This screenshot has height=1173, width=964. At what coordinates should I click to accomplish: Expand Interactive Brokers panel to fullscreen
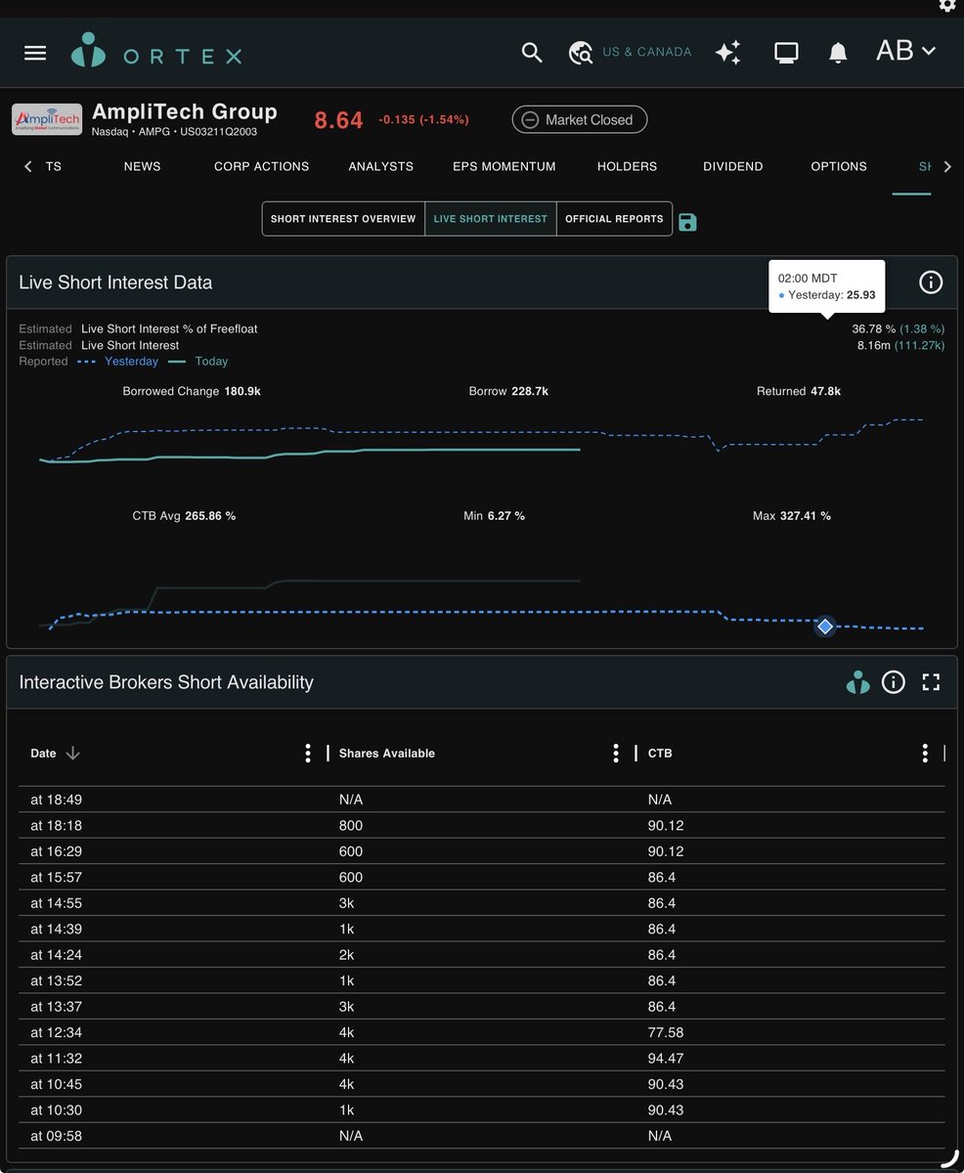click(931, 682)
